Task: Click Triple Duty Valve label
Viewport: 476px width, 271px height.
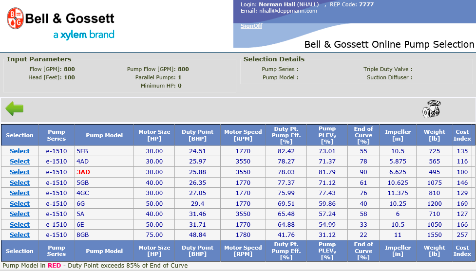Action: point(388,69)
